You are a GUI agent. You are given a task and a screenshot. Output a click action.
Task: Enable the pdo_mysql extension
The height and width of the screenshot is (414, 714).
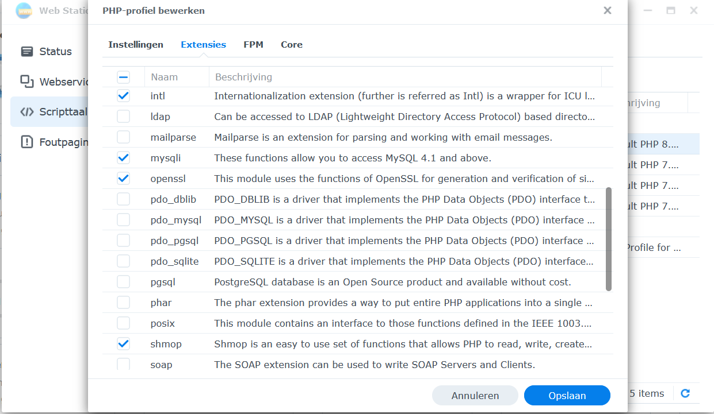coord(123,220)
